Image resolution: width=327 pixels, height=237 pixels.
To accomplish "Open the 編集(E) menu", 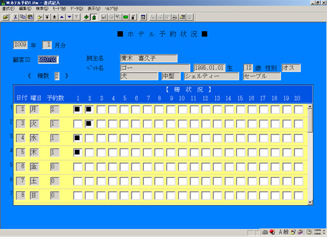I will (x=25, y=8).
